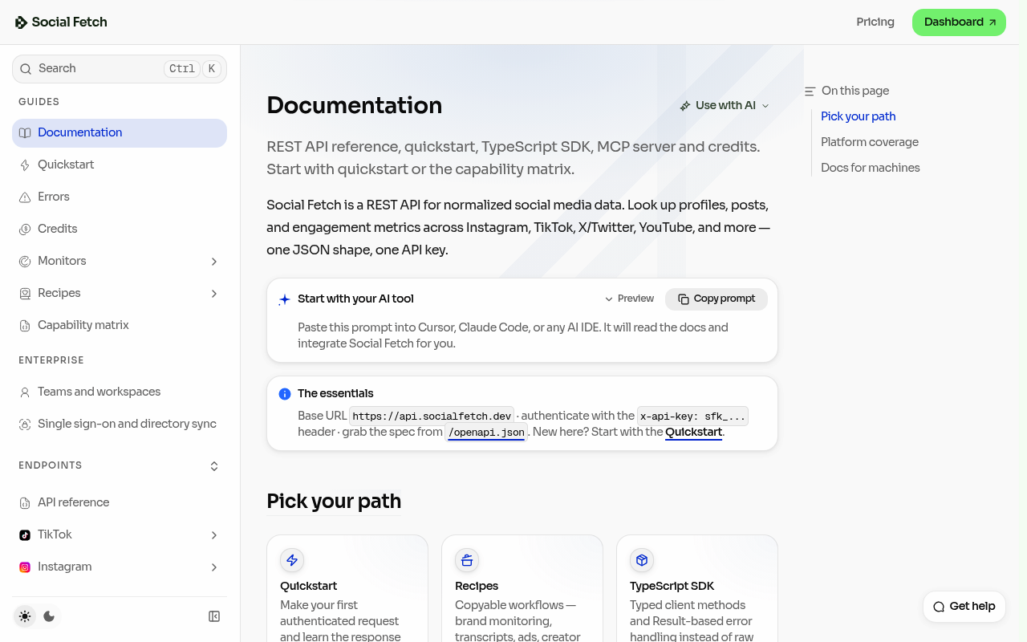Click the Quickstart card lightning icon
This screenshot has width=1027, height=642.
(x=292, y=560)
